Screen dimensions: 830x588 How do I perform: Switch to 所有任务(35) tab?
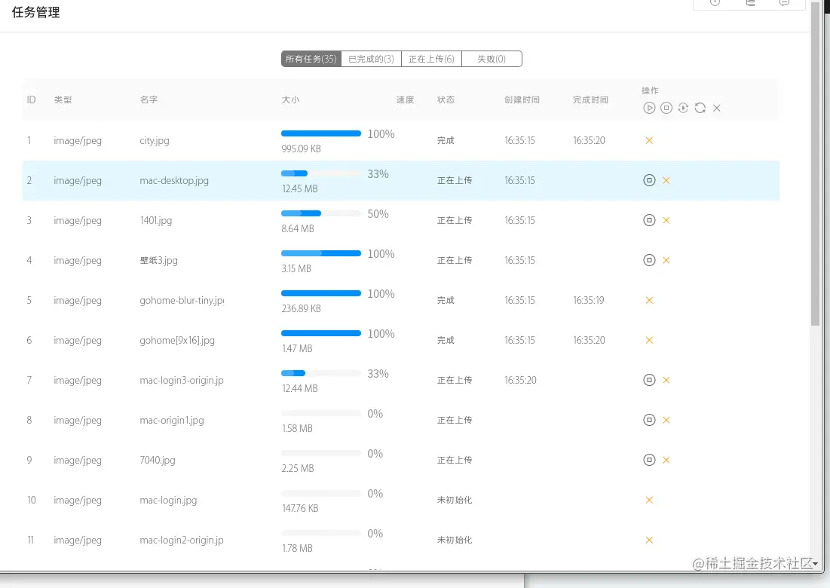[311, 59]
